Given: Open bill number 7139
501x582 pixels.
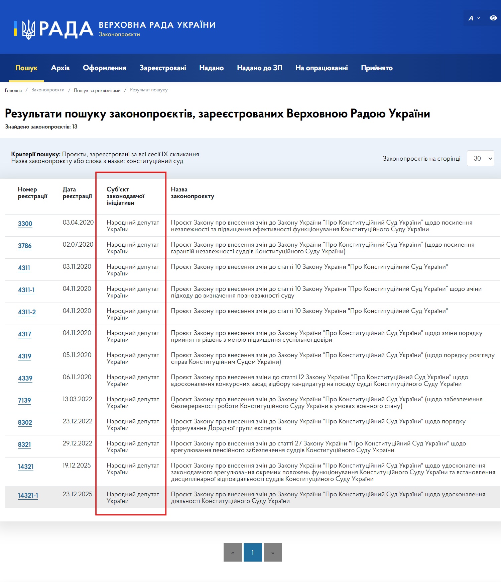Looking at the screenshot, I should (x=24, y=400).
